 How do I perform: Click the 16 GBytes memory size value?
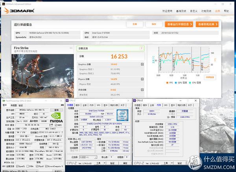[152, 114]
